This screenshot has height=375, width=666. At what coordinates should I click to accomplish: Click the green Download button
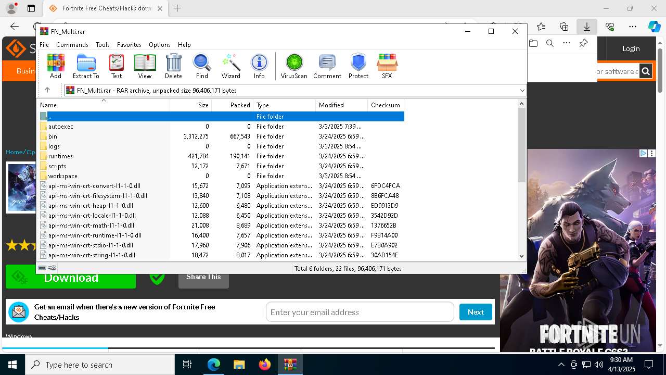[x=71, y=277]
